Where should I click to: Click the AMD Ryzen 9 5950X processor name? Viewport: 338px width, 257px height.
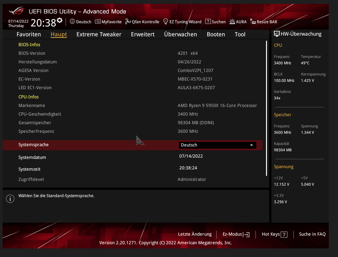point(217,105)
